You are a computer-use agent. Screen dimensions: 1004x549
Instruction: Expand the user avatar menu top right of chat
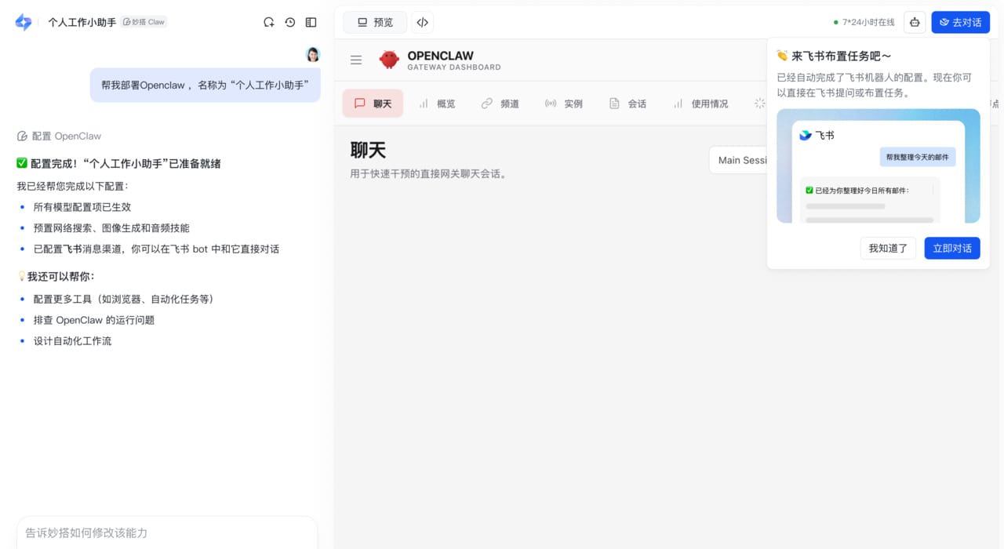[312, 54]
